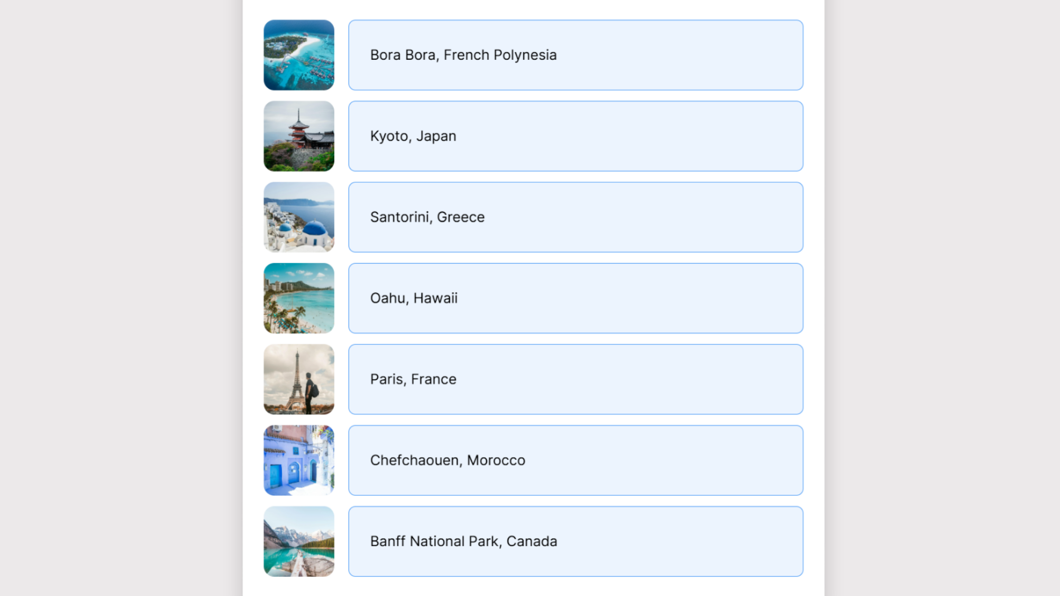The image size is (1060, 596).
Task: Click the Kyoto pagoda thumbnail
Action: [x=298, y=136]
